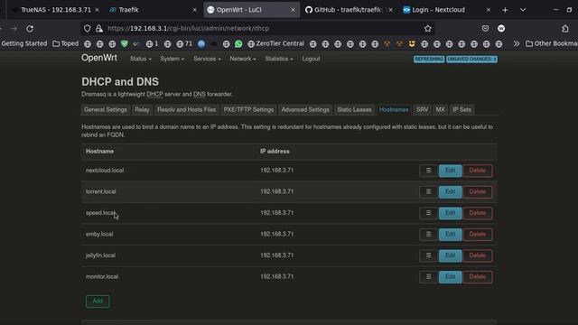Bookmark this page with the star icon
This screenshot has height=325, width=578.
click(x=427, y=28)
